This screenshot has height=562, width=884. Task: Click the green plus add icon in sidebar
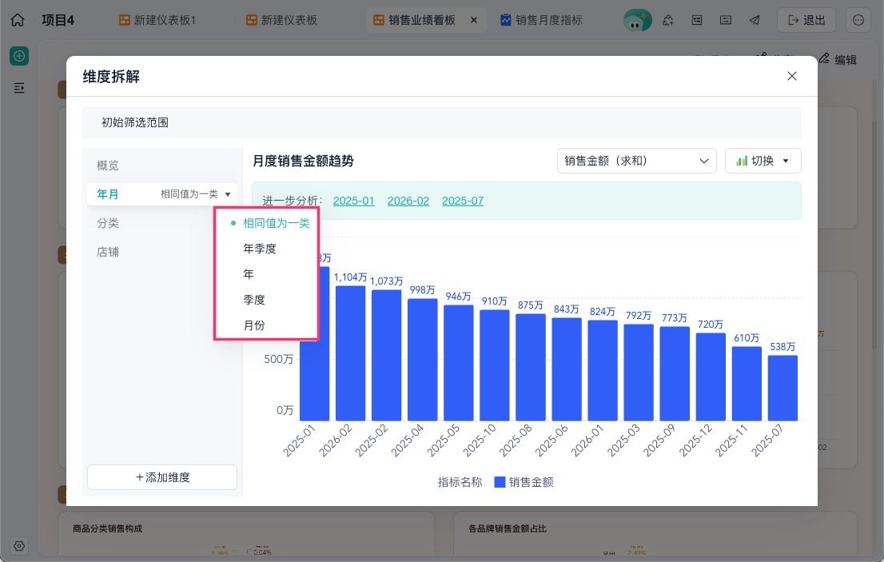pos(19,56)
